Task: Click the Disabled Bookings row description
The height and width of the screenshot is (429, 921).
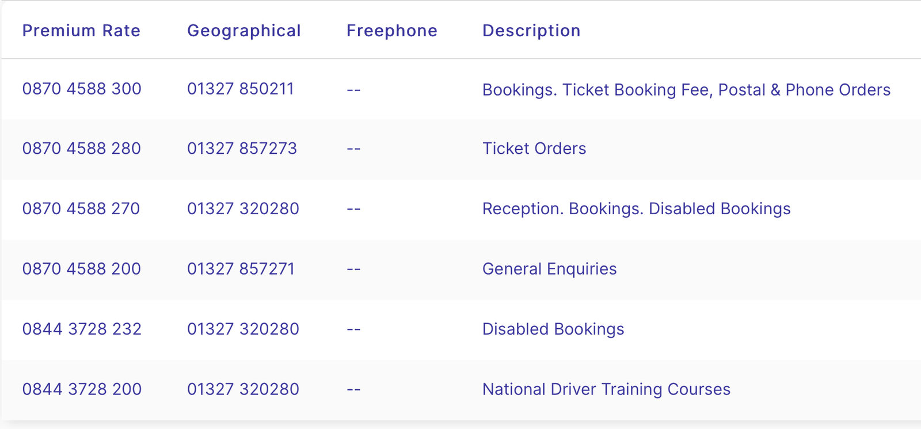Action: (x=553, y=329)
